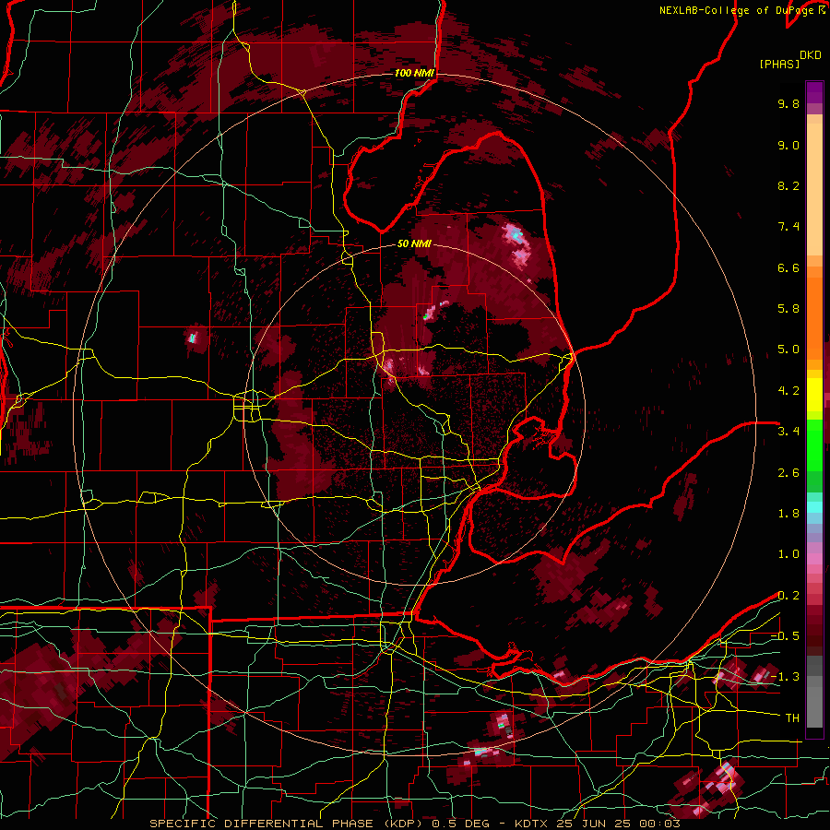Select the 1.8 scale value
830x830 pixels.
click(x=788, y=514)
